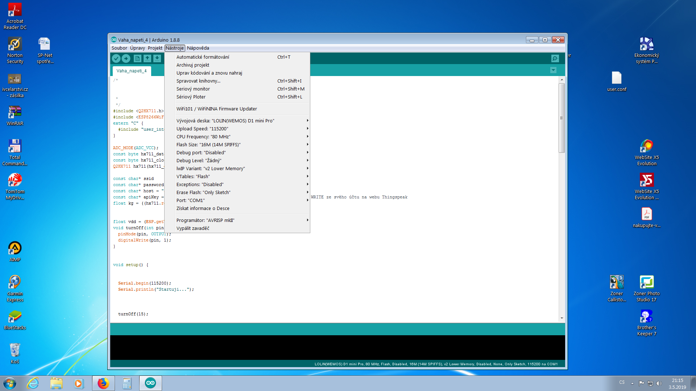The height and width of the screenshot is (391, 696).
Task: Select the Garmin Express desktop icon
Action: (x=15, y=289)
